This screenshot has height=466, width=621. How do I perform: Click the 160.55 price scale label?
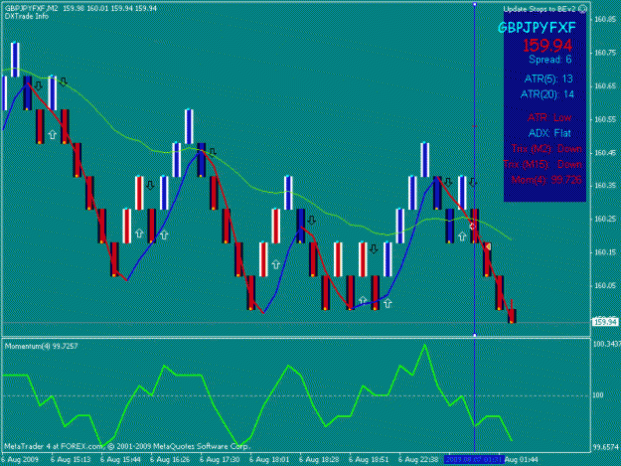[605, 119]
